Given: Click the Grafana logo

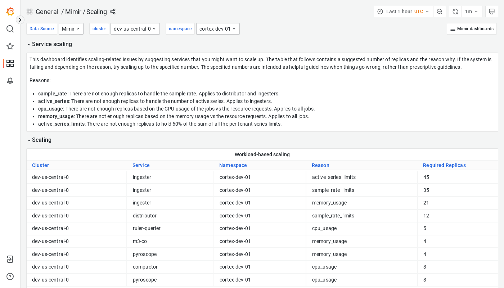Looking at the screenshot, I should tap(10, 12).
